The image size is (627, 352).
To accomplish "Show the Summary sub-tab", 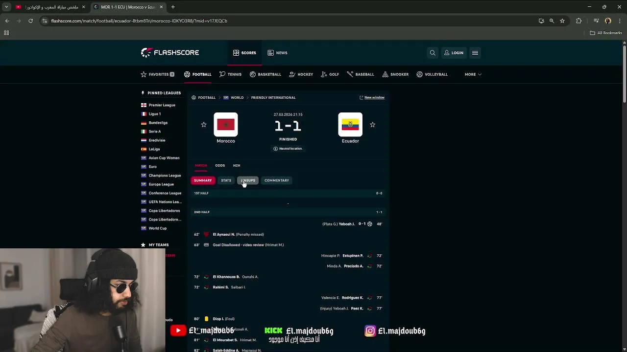I will tap(203, 180).
